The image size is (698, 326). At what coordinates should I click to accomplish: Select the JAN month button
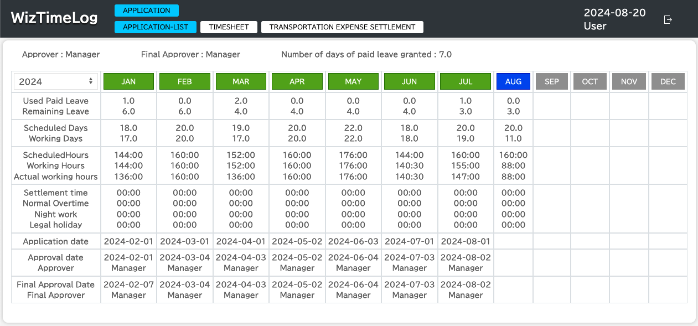click(128, 81)
